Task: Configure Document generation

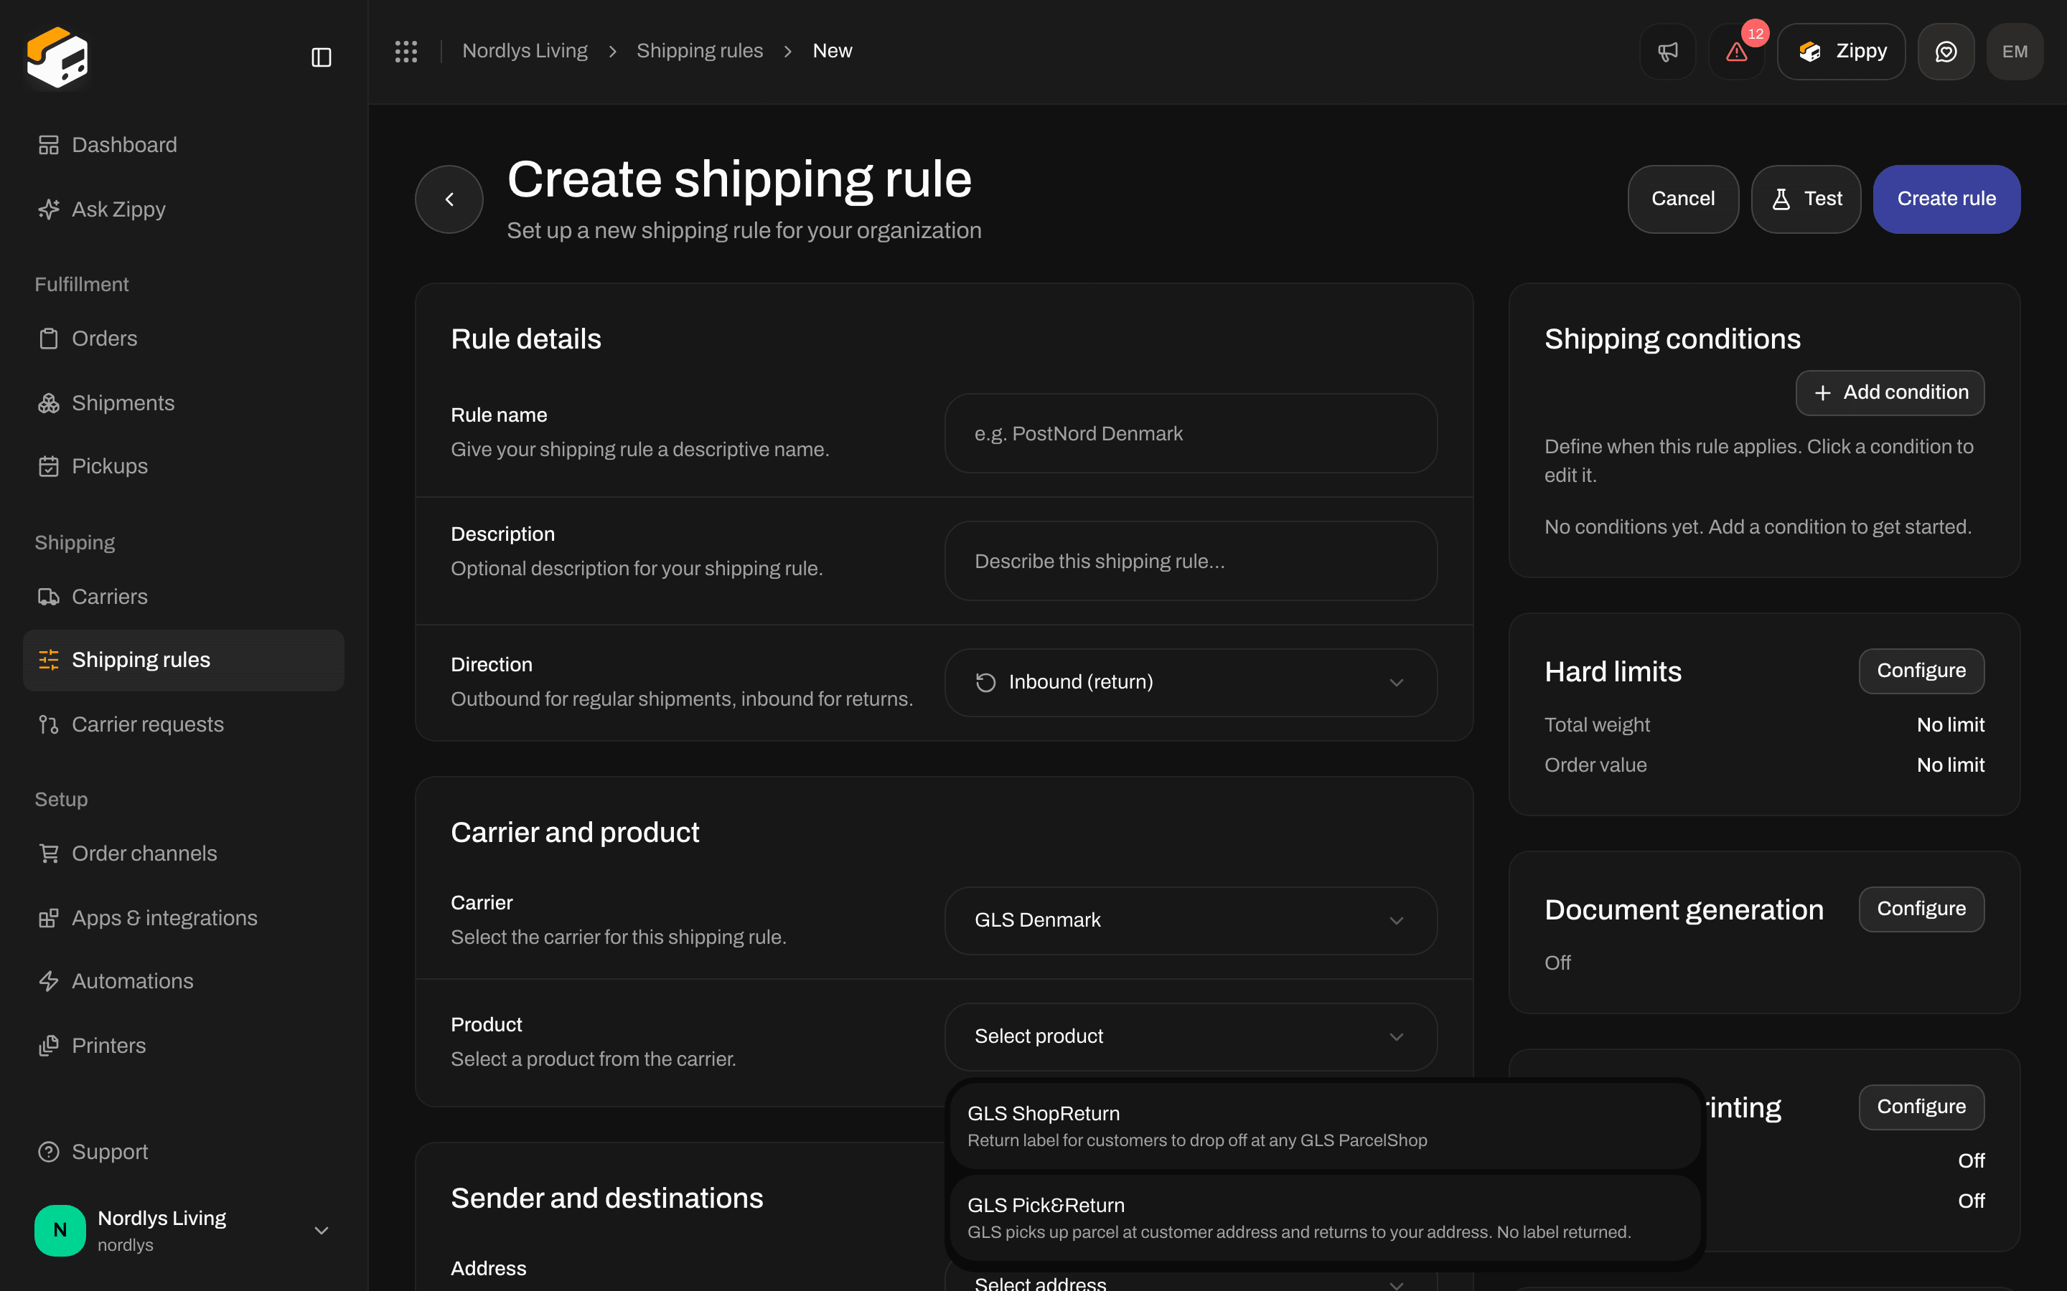Action: [1921, 909]
